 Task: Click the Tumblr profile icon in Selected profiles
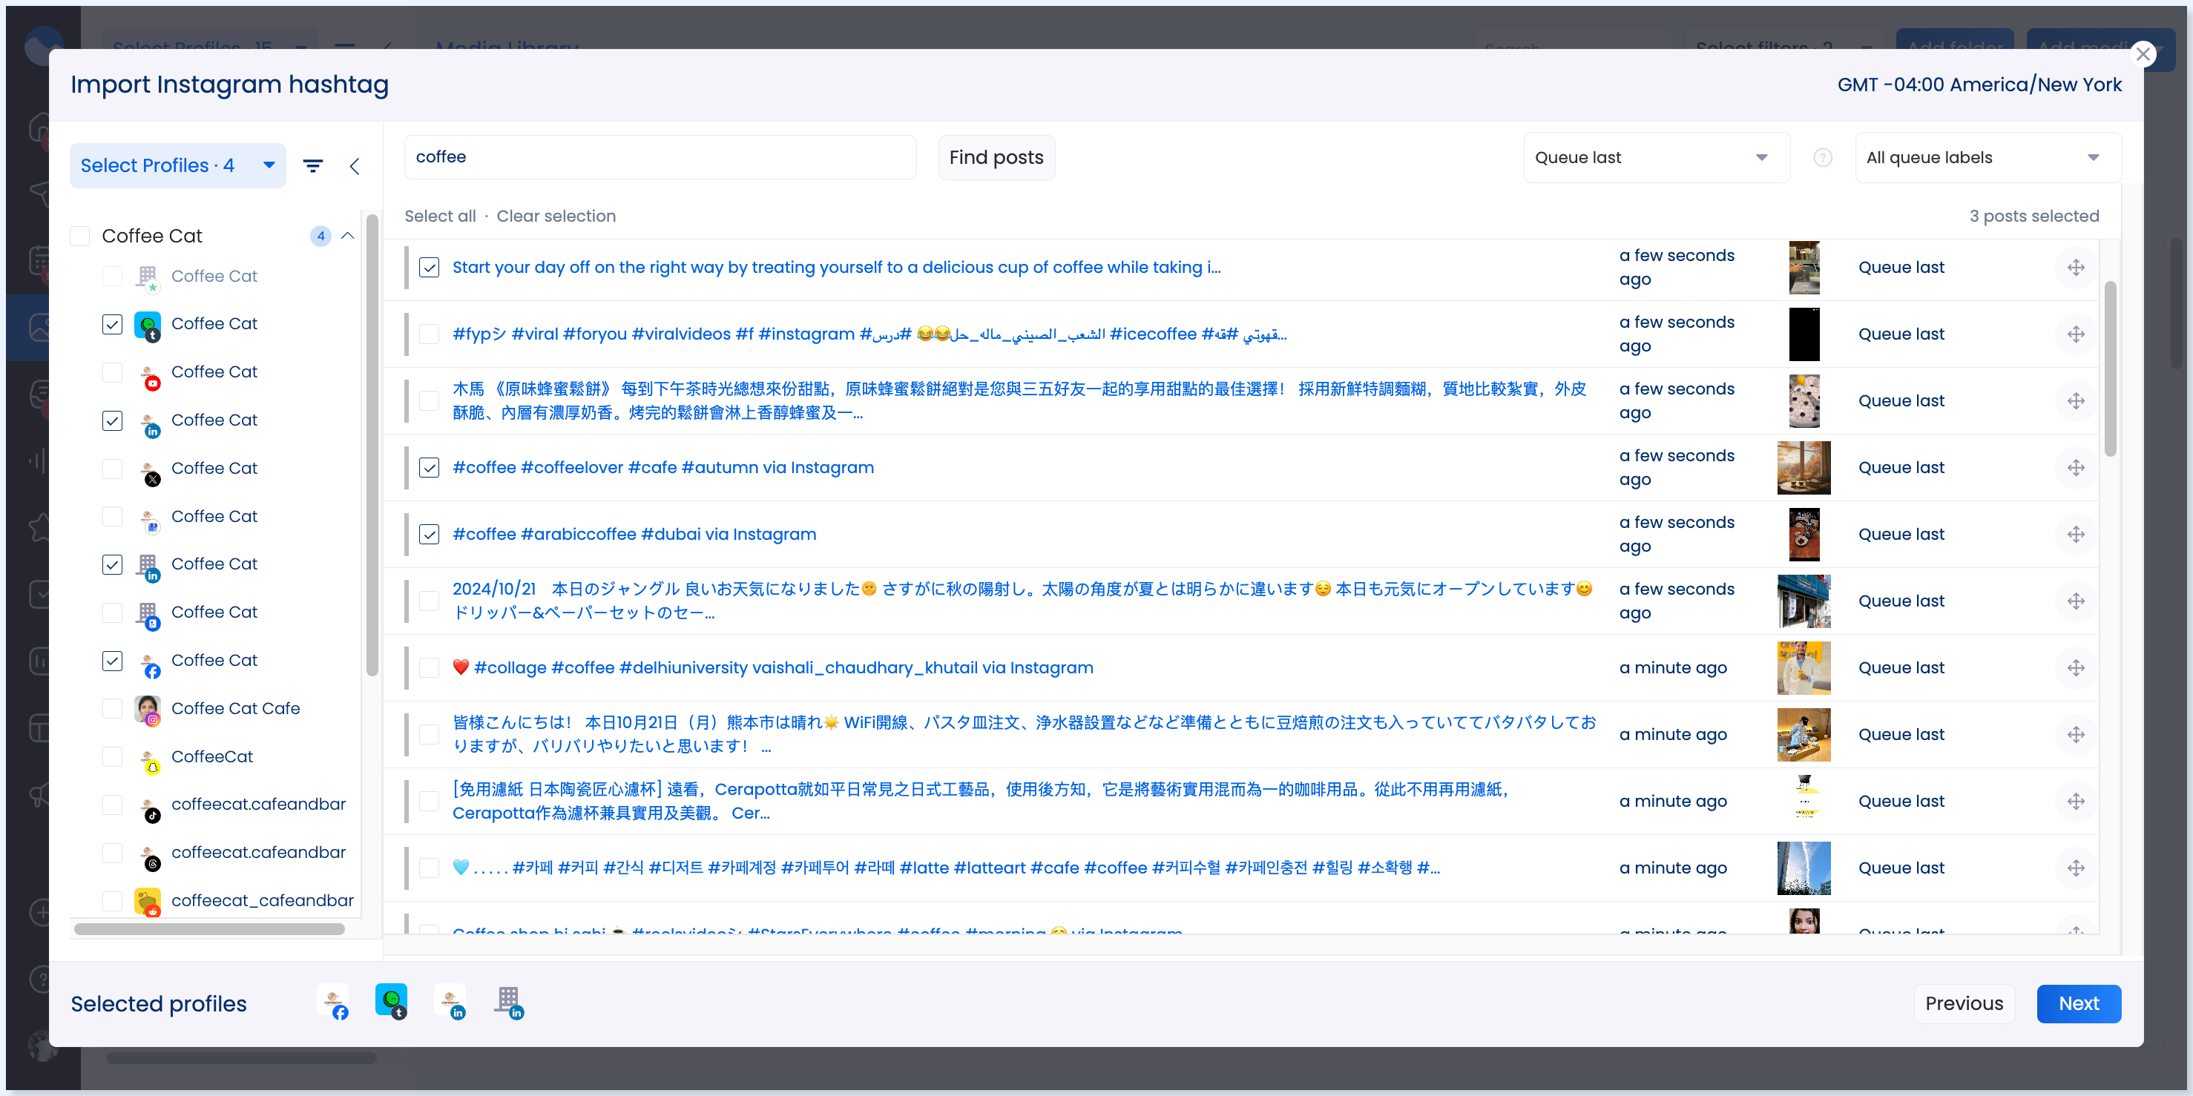click(392, 1003)
